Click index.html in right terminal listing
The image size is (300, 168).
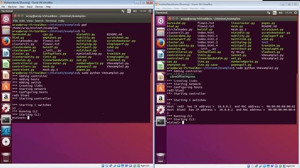(x=206, y=33)
